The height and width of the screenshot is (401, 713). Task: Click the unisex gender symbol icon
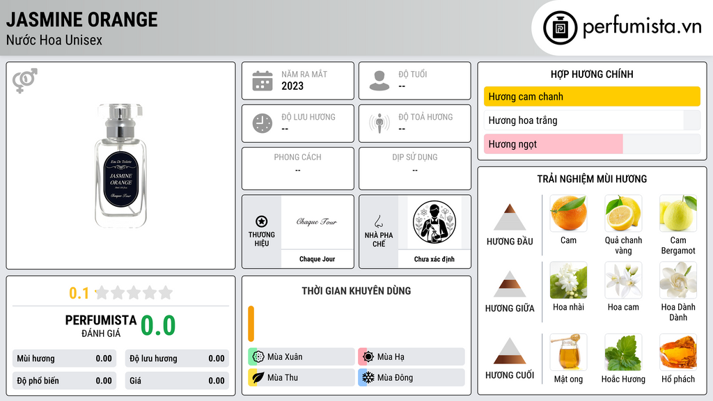click(x=25, y=81)
